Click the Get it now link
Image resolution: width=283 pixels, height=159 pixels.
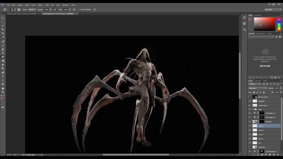click(265, 66)
